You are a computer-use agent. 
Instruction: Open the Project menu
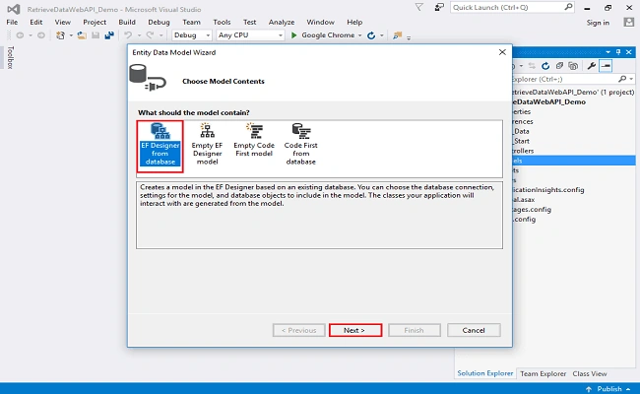[x=95, y=22]
